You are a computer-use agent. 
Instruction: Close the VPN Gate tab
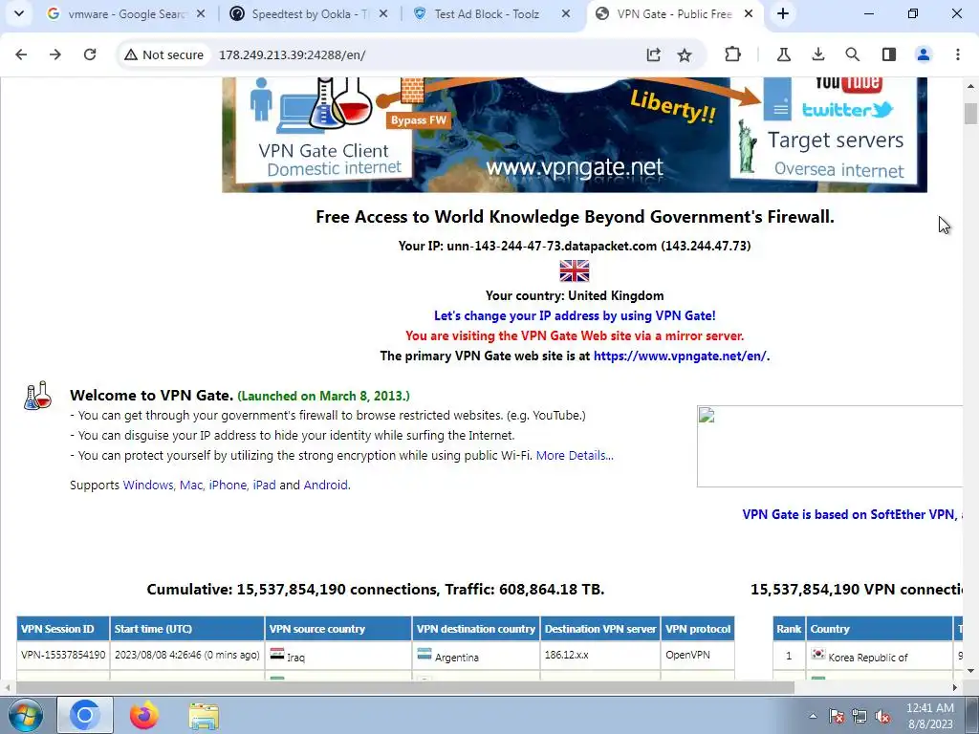(x=749, y=13)
